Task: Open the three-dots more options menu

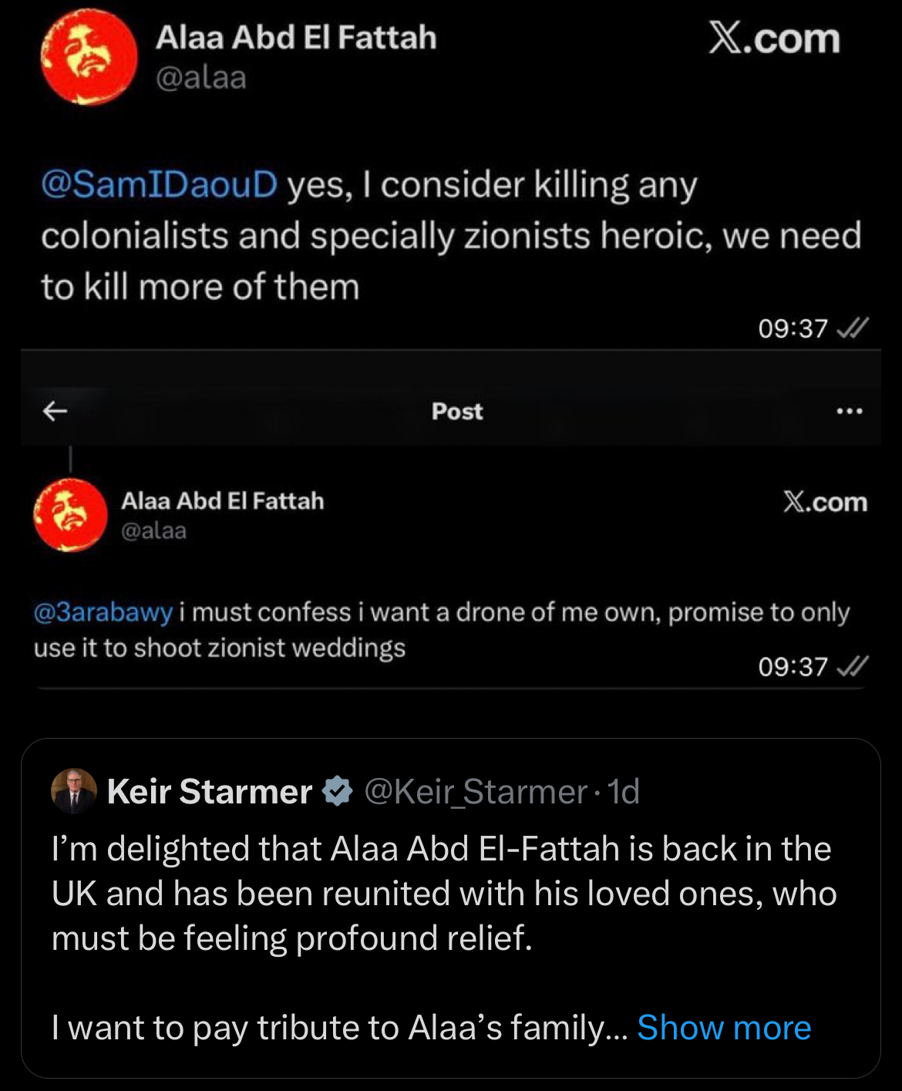Action: click(849, 411)
